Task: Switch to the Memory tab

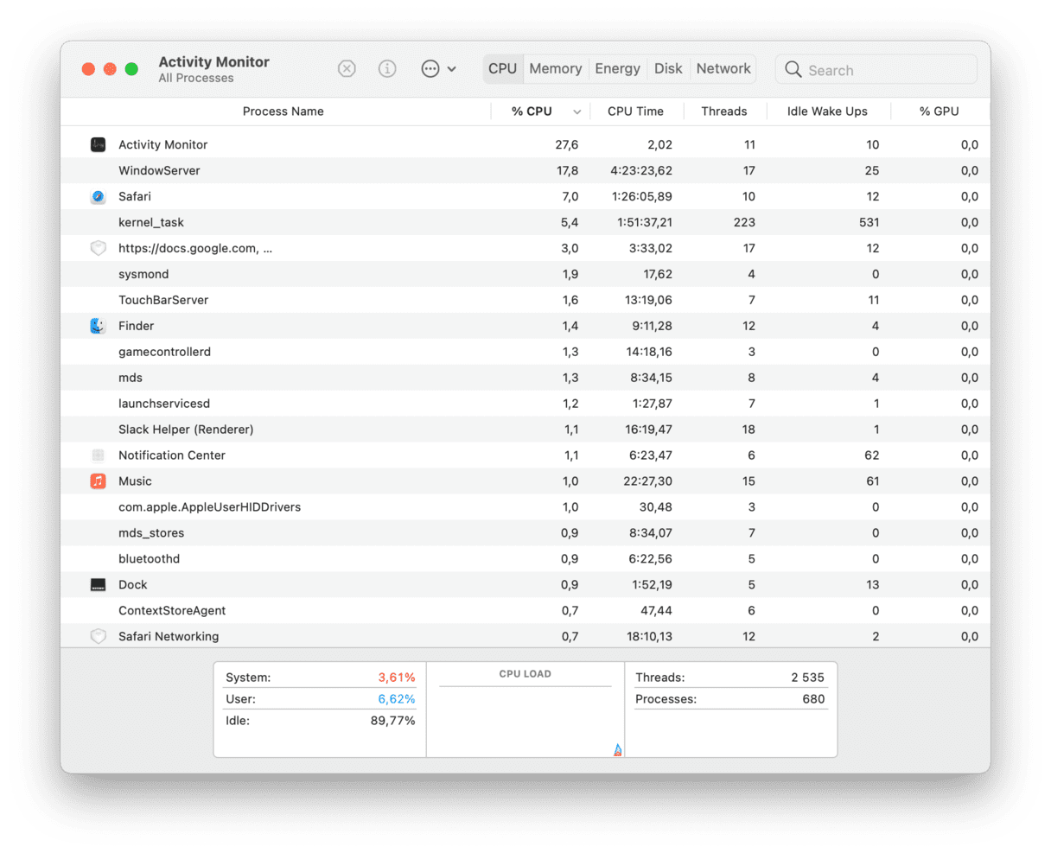Action: 555,69
